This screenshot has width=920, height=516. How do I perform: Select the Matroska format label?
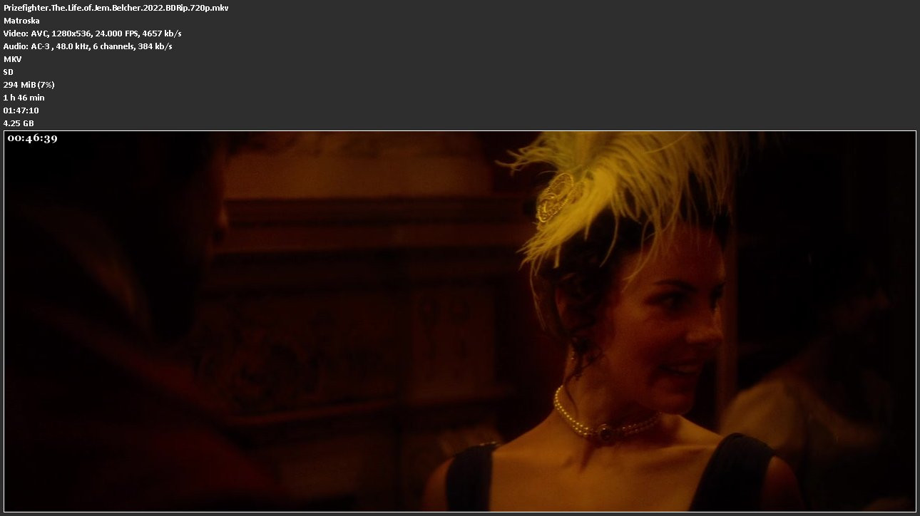(21, 21)
